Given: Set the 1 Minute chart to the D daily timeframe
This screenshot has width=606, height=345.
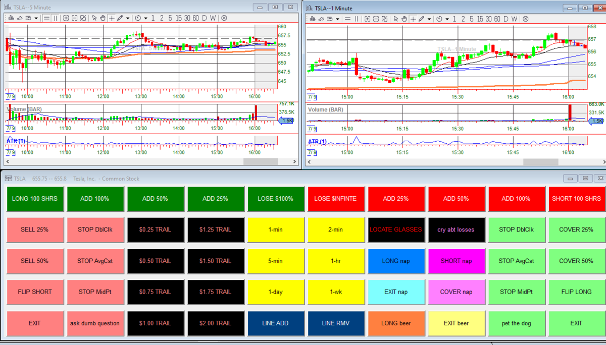Looking at the screenshot, I should (506, 19).
